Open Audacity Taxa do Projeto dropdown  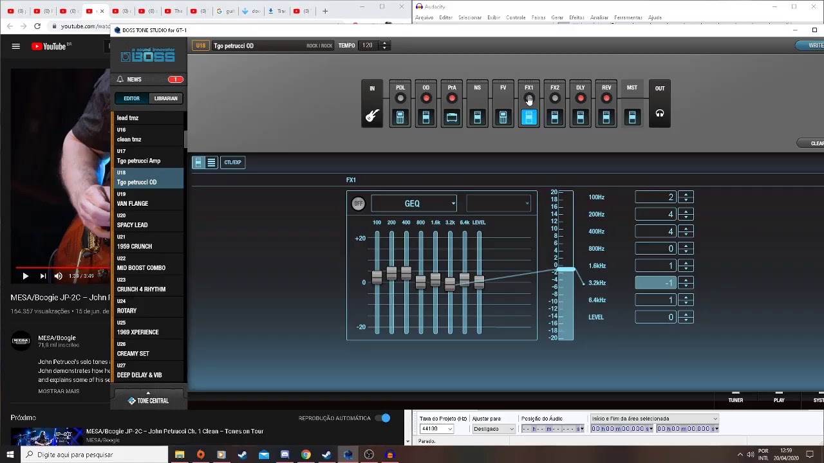(x=437, y=429)
